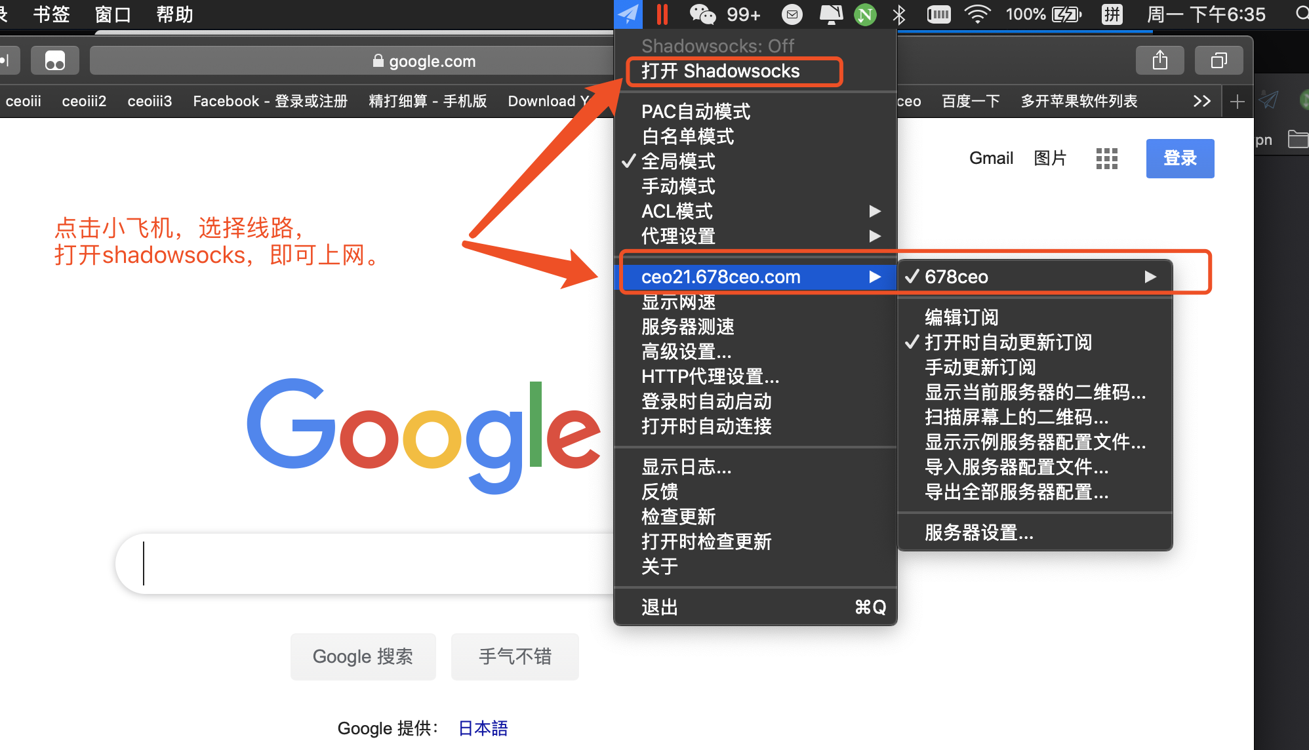The image size is (1309, 750).
Task: Choose 扫描屏幕上的二维码...
Action: click(1035, 417)
